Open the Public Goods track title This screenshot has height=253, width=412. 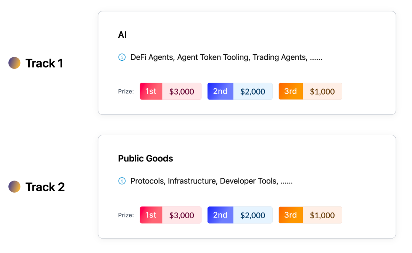click(145, 158)
